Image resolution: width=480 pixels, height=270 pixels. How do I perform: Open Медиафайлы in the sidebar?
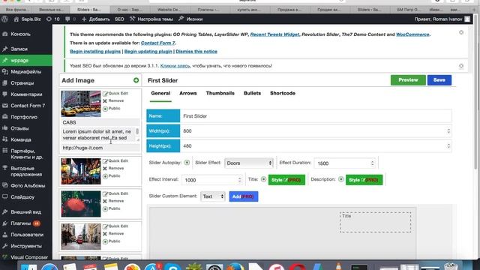click(x=25, y=72)
